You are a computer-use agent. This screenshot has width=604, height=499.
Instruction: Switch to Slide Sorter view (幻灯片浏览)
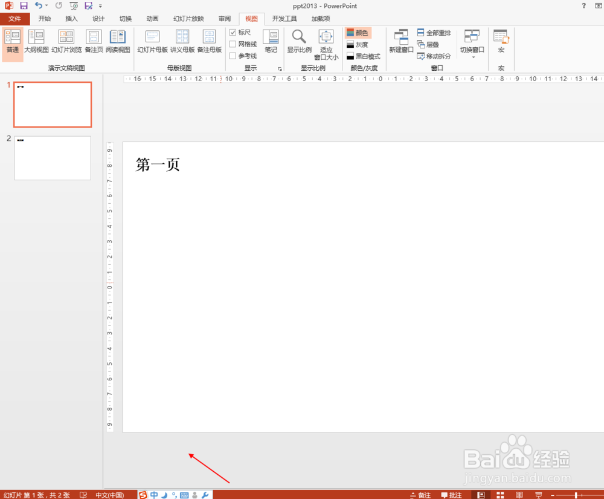tap(66, 42)
